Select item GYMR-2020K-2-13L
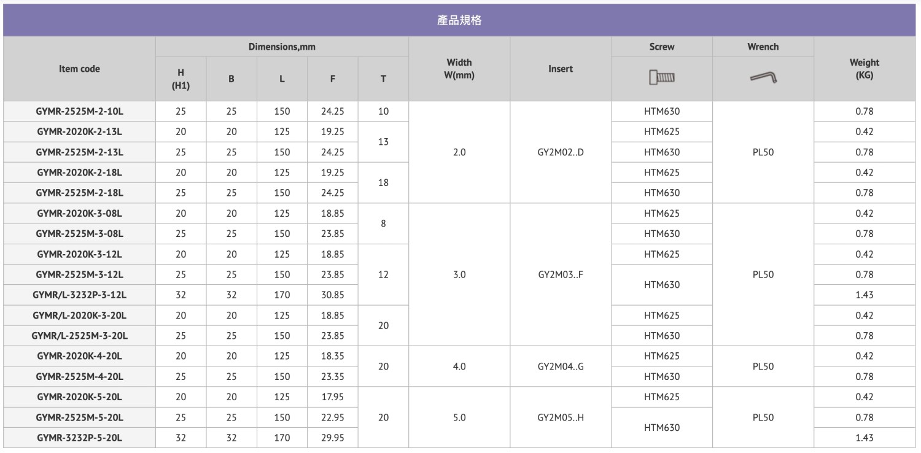The image size is (921, 453). point(79,132)
